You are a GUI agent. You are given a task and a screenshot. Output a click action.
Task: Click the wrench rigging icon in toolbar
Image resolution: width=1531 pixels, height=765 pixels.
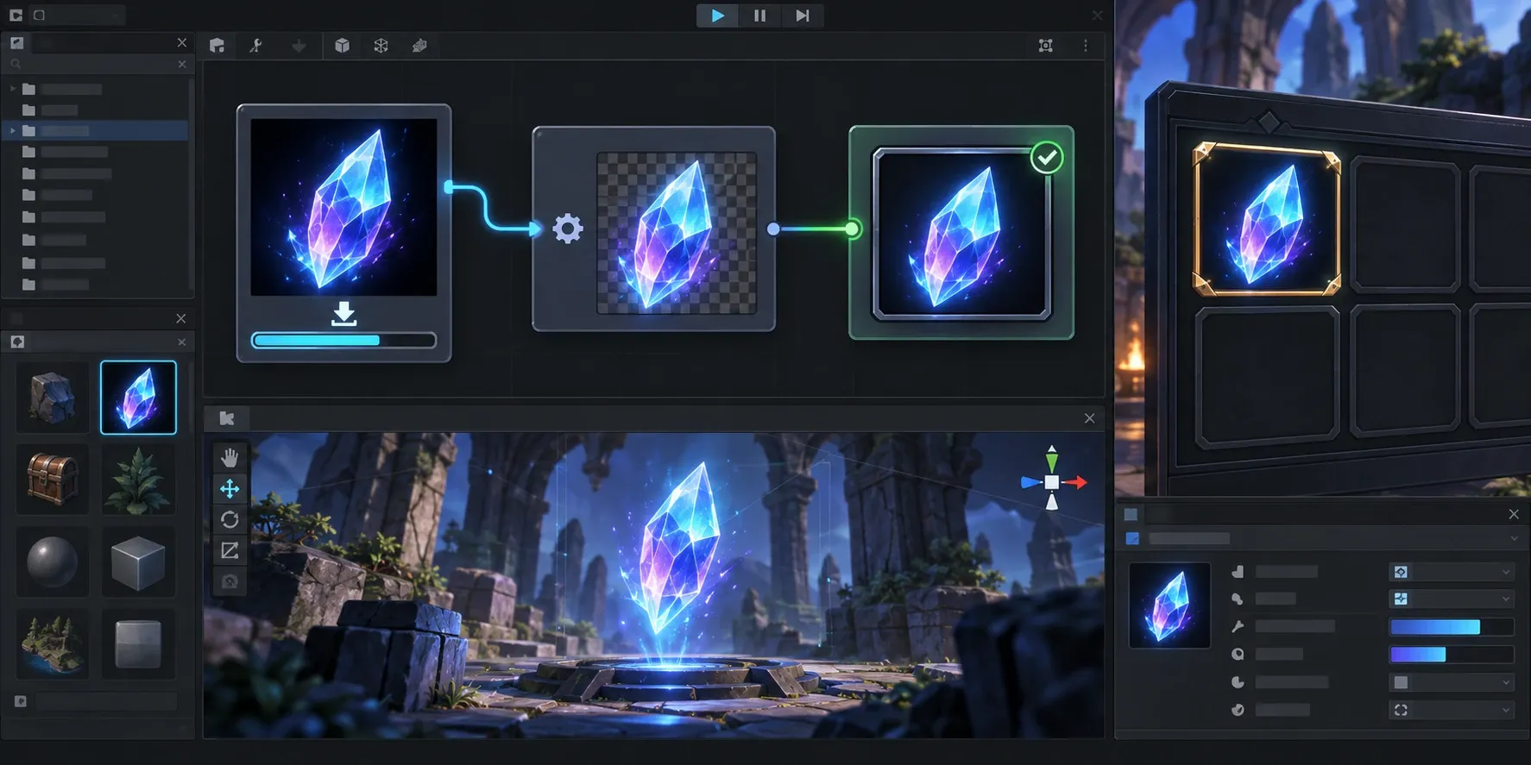[256, 46]
